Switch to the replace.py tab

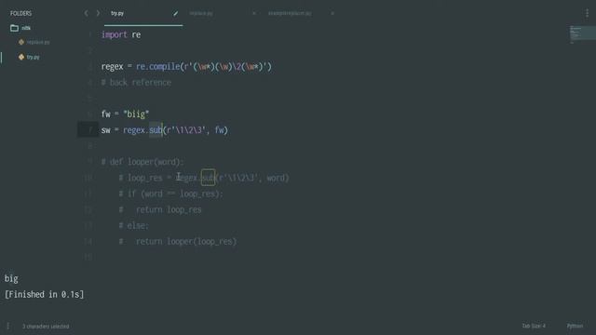point(201,13)
